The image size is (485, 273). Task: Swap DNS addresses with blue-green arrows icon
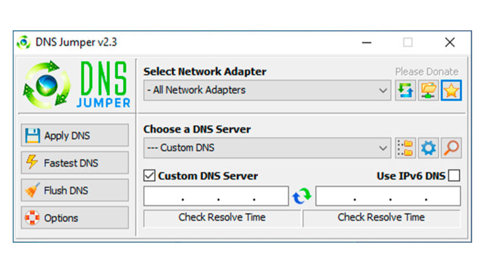click(x=302, y=196)
